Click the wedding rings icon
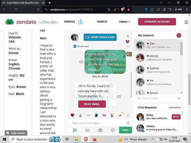The image size is (191, 143). (x=81, y=22)
